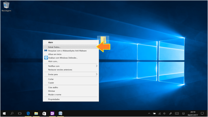
Task: Open the Action Center notifications icon
Action: coord(202,113)
